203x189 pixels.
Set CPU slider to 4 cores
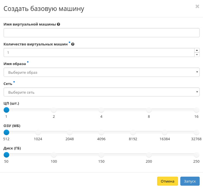(101, 110)
